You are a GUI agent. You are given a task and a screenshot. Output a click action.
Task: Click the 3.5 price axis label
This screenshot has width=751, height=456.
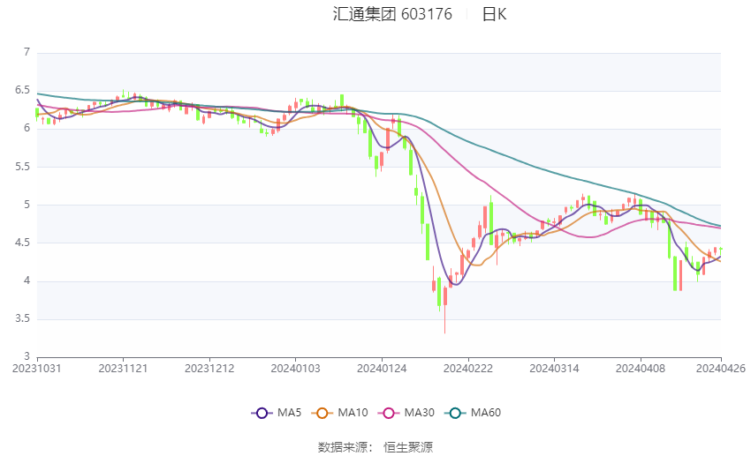coord(22,319)
